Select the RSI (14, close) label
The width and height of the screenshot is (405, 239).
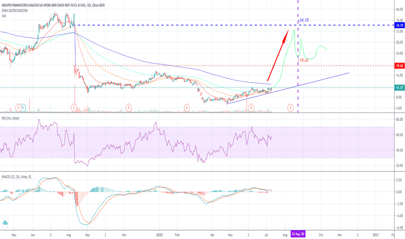10,118
